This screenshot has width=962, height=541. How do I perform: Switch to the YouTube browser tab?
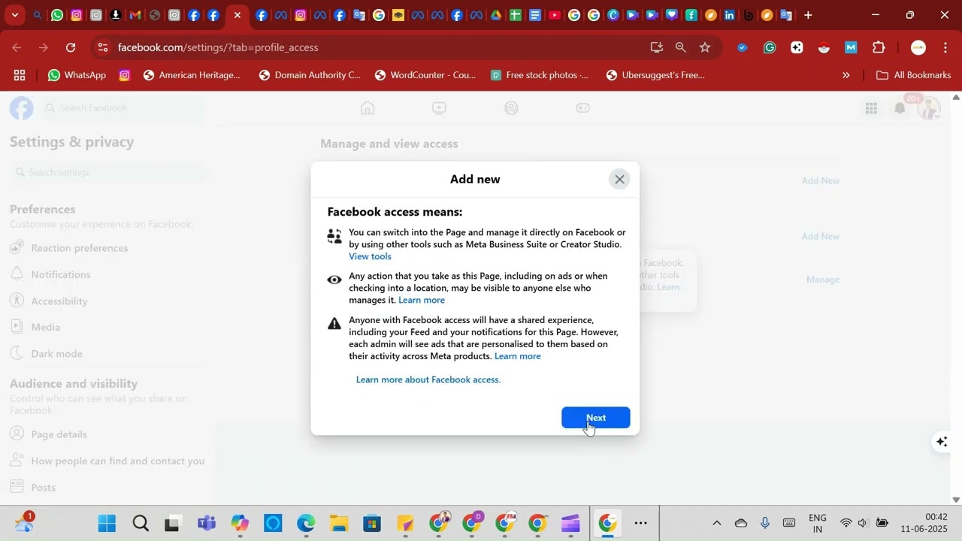555,15
